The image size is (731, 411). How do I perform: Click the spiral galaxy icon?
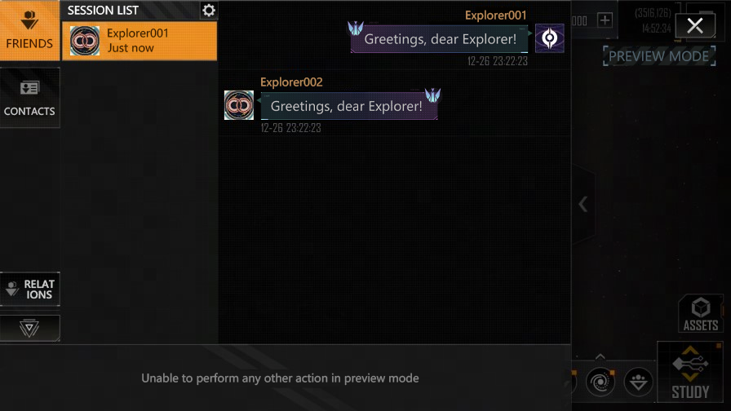click(x=600, y=382)
